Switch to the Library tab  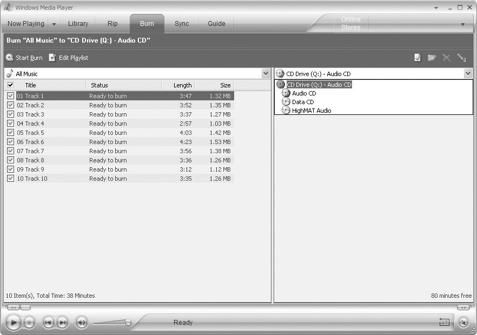pos(78,24)
